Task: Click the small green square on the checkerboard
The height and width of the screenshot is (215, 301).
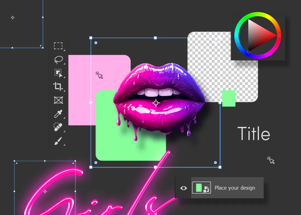Action: 229,98
